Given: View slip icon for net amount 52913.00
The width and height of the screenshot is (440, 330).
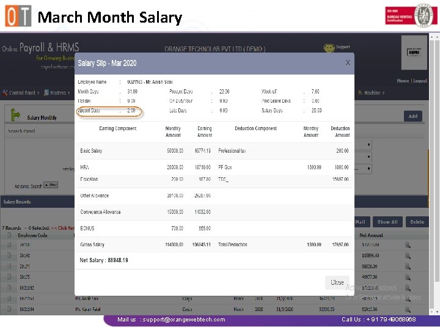Looking at the screenshot, I should (408, 309).
